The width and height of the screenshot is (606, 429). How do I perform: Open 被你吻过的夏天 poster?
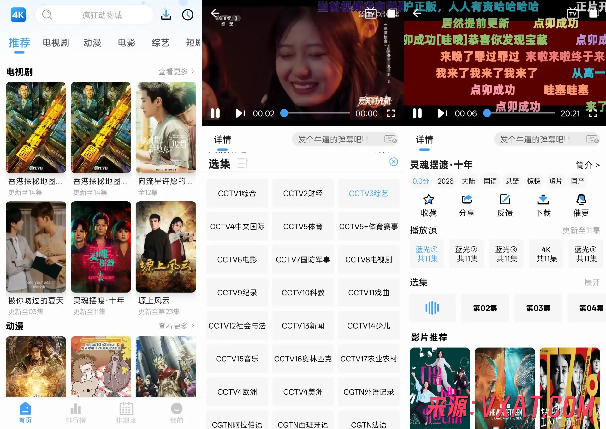[36, 247]
